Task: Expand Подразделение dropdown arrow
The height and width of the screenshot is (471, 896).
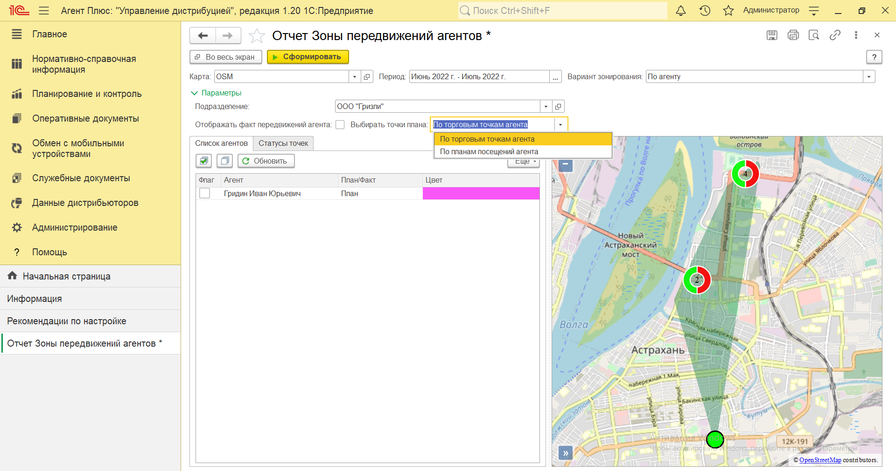Action: point(546,107)
